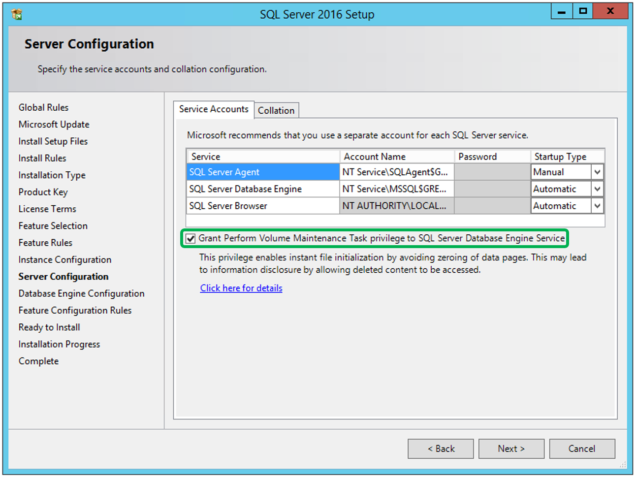Image resolution: width=637 pixels, height=478 pixels.
Task: Select Microsoft Update in the sidebar
Action: 54,124
